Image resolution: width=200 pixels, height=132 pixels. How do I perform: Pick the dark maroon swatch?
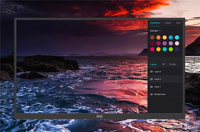tap(152, 44)
